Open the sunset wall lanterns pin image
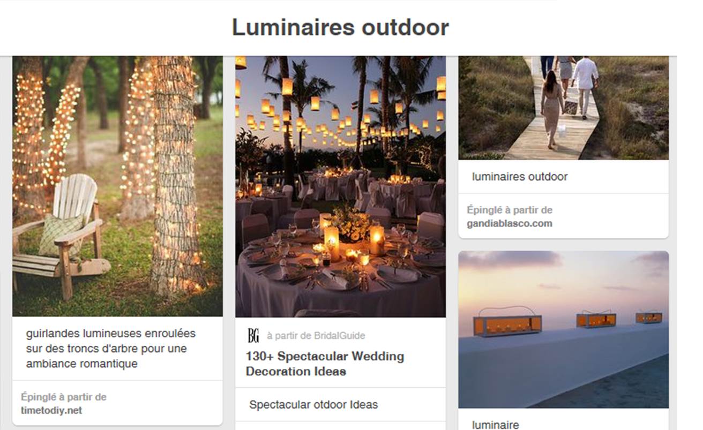Image resolution: width=703 pixels, height=430 pixels. (x=563, y=329)
